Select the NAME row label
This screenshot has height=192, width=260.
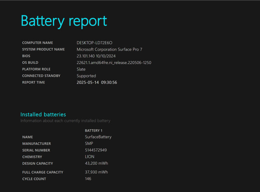point(28,137)
